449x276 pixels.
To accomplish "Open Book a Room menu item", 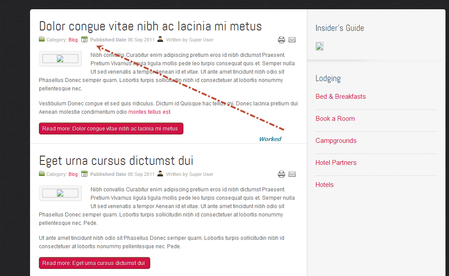I will point(335,119).
